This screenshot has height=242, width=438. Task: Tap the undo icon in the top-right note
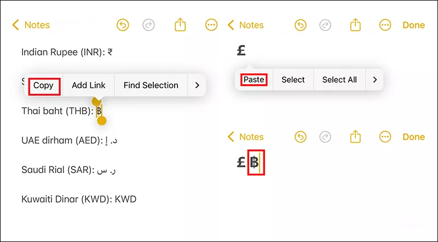point(301,25)
